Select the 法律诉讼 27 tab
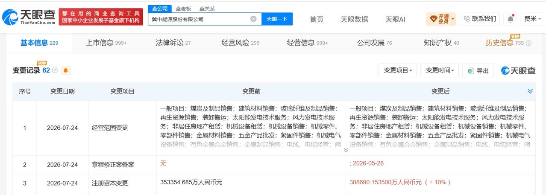 (x=173, y=43)
